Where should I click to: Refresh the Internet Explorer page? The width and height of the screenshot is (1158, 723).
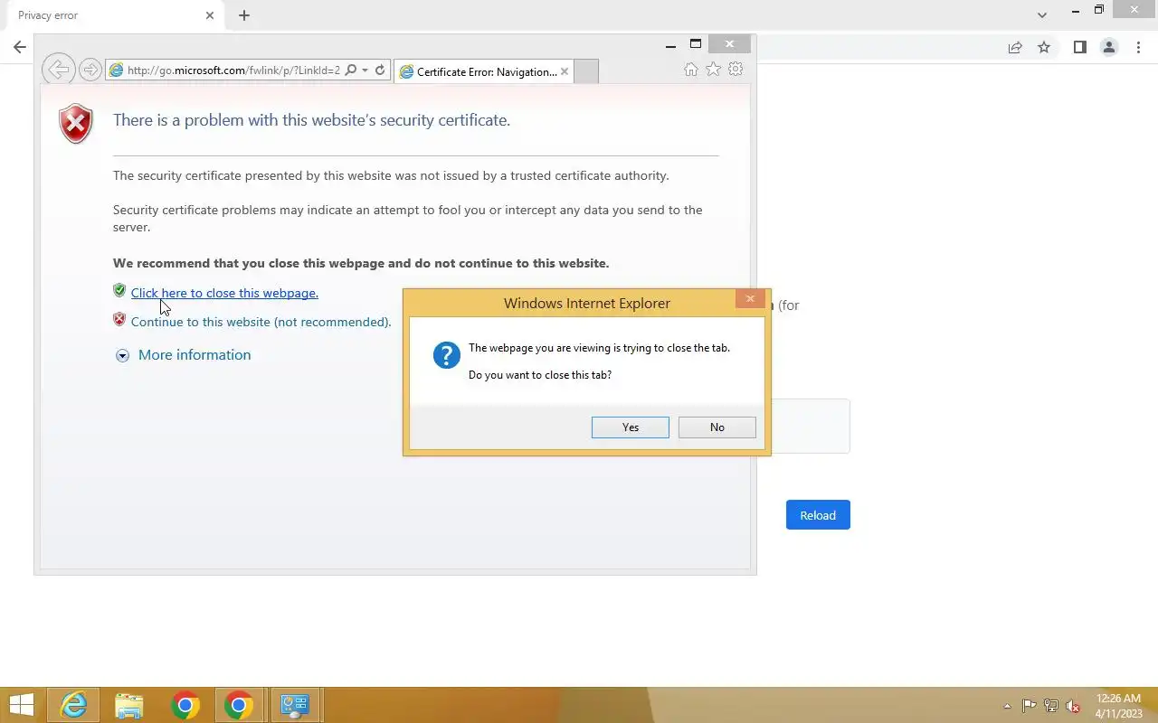click(380, 70)
